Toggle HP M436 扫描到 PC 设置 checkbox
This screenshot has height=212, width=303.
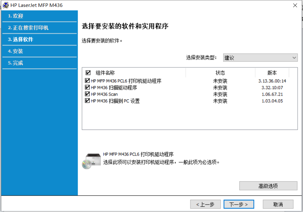tap(87, 101)
